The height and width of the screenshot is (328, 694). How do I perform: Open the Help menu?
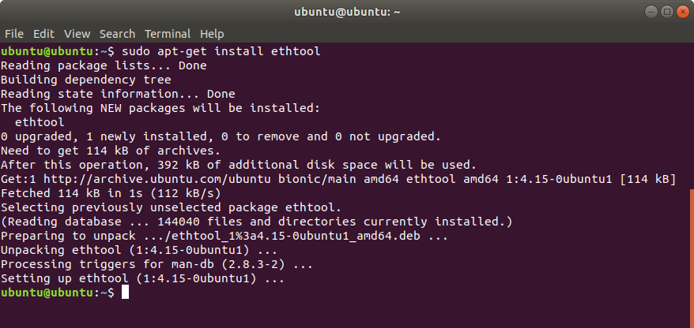tap(212, 34)
